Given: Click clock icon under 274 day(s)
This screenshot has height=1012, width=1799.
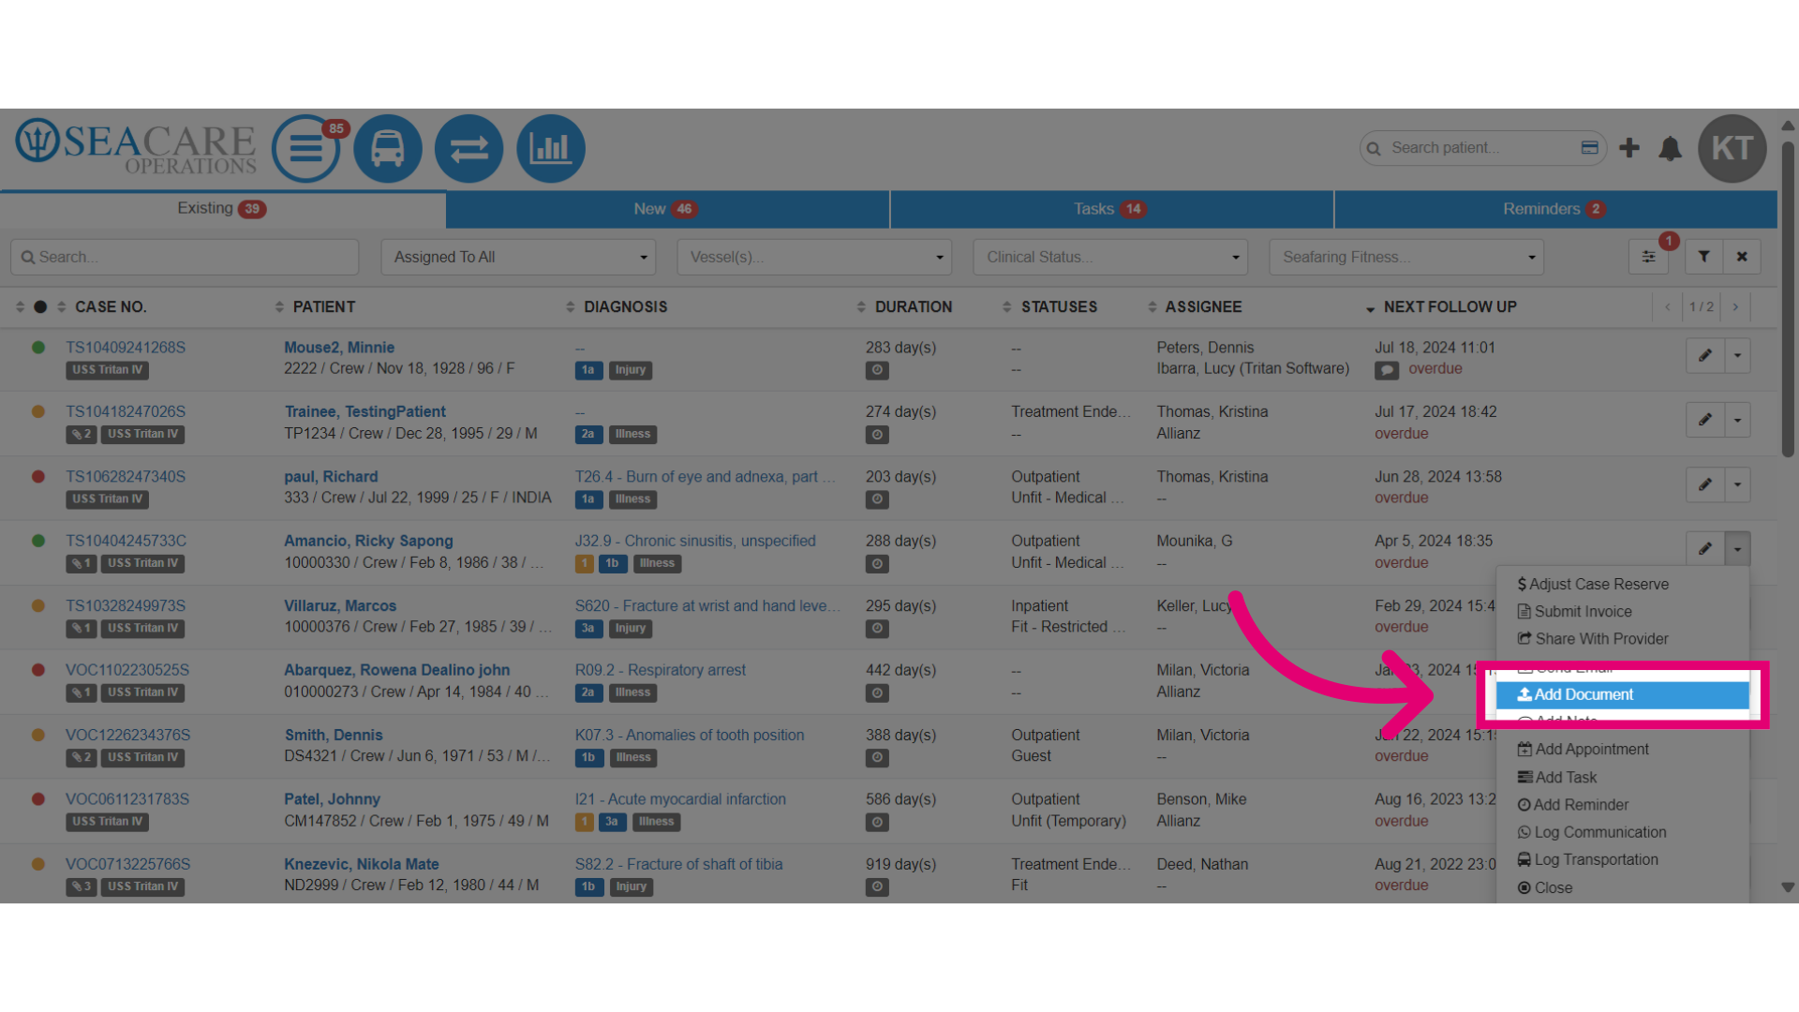Looking at the screenshot, I should [877, 435].
